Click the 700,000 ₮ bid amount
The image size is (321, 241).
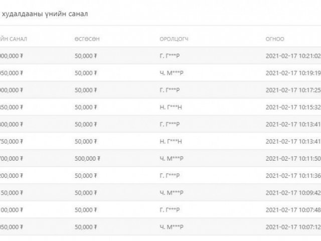point(12,159)
